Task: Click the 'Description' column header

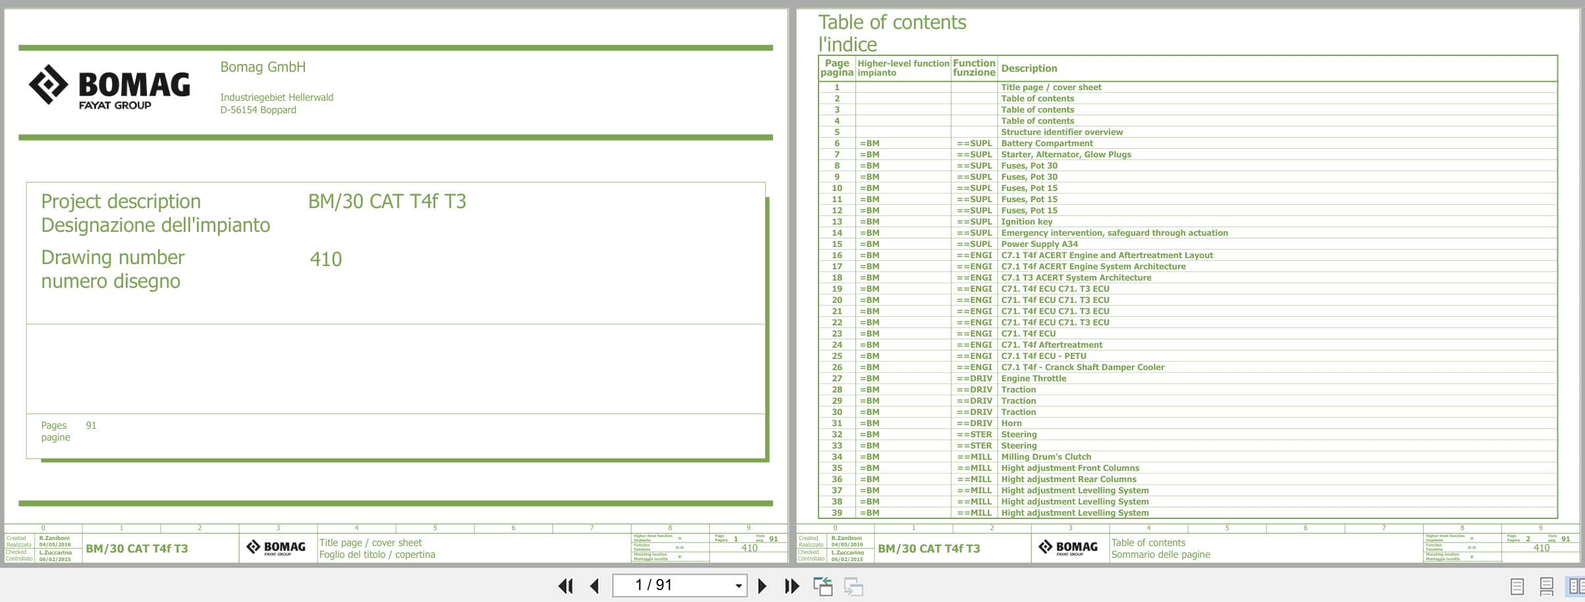Action: pos(1029,68)
